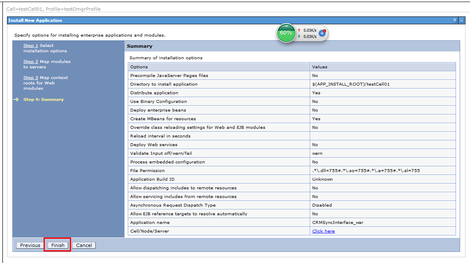Image resolution: width=470 pixels, height=263 pixels.
Task: Open the help icon on the dialog title bar
Action: click(x=454, y=20)
